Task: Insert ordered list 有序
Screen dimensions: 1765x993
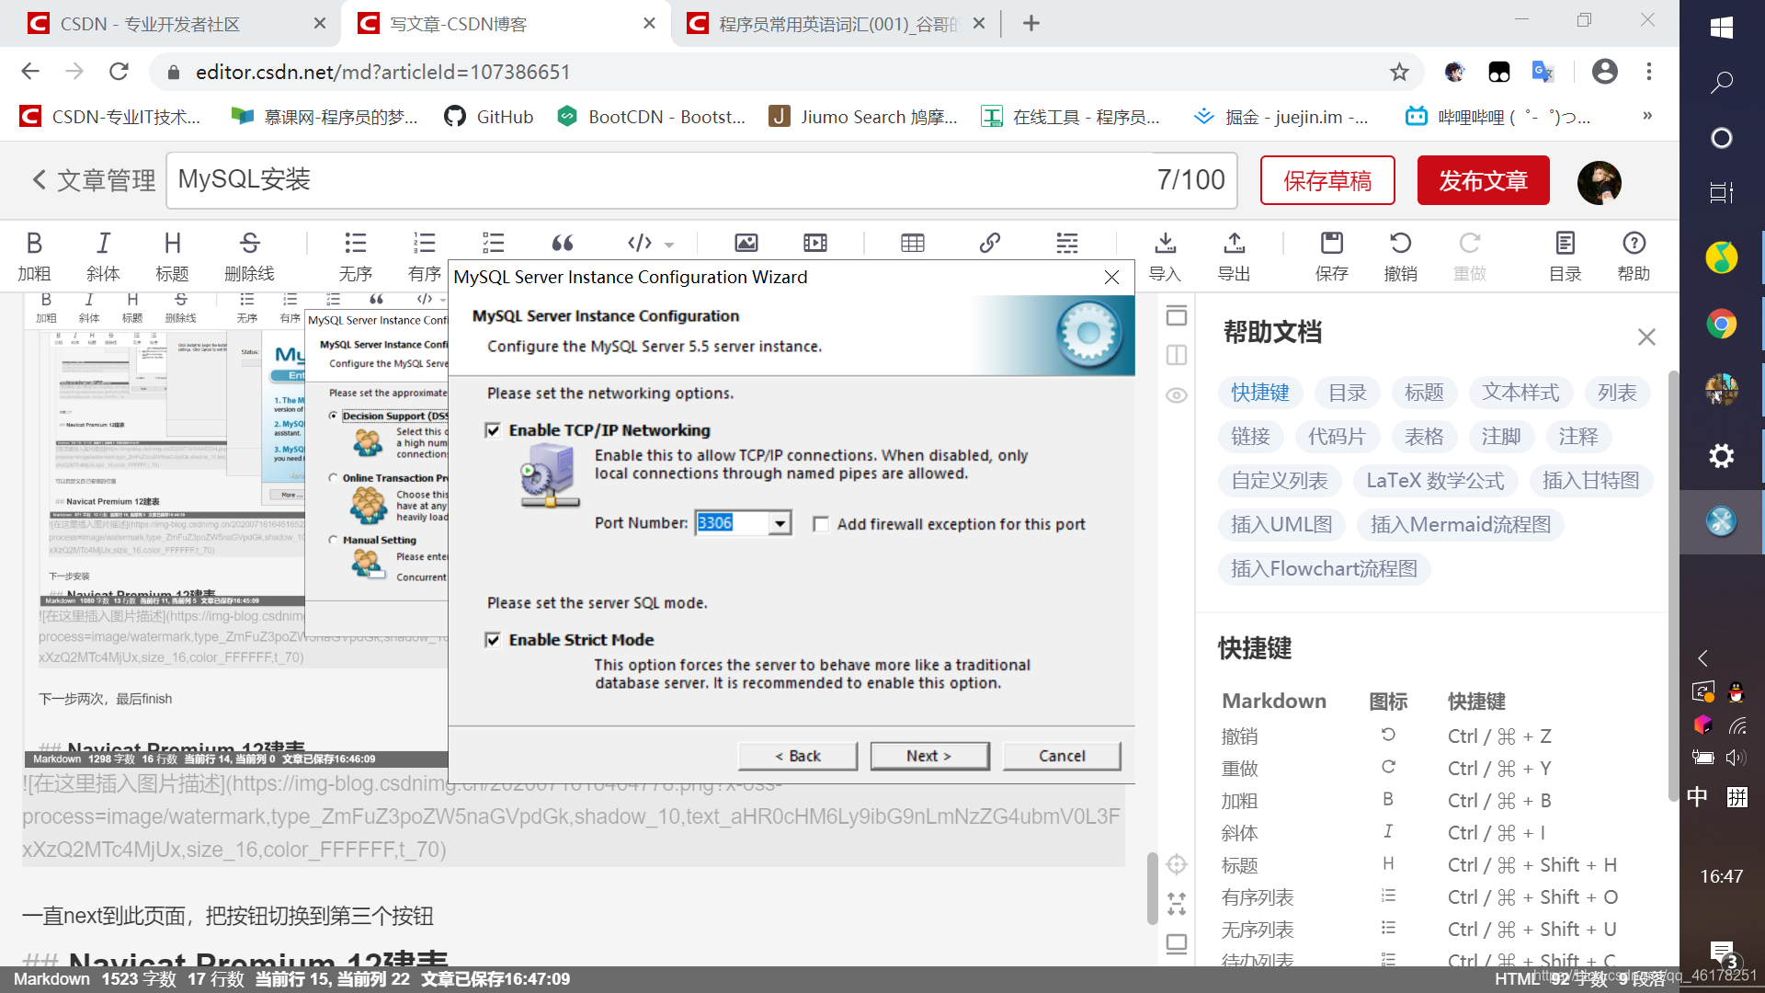Action: (424, 256)
